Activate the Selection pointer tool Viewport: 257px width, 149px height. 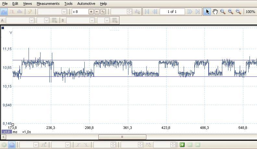tap(207, 12)
